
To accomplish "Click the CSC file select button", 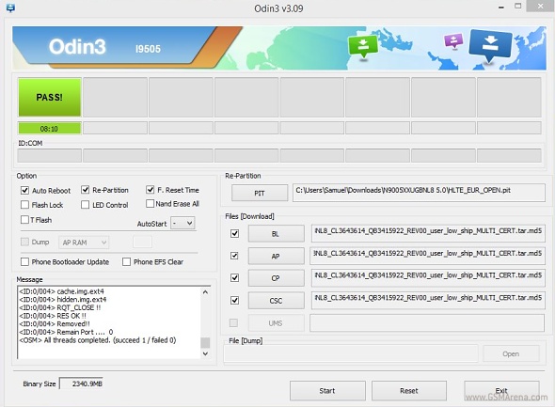I will coord(276,301).
